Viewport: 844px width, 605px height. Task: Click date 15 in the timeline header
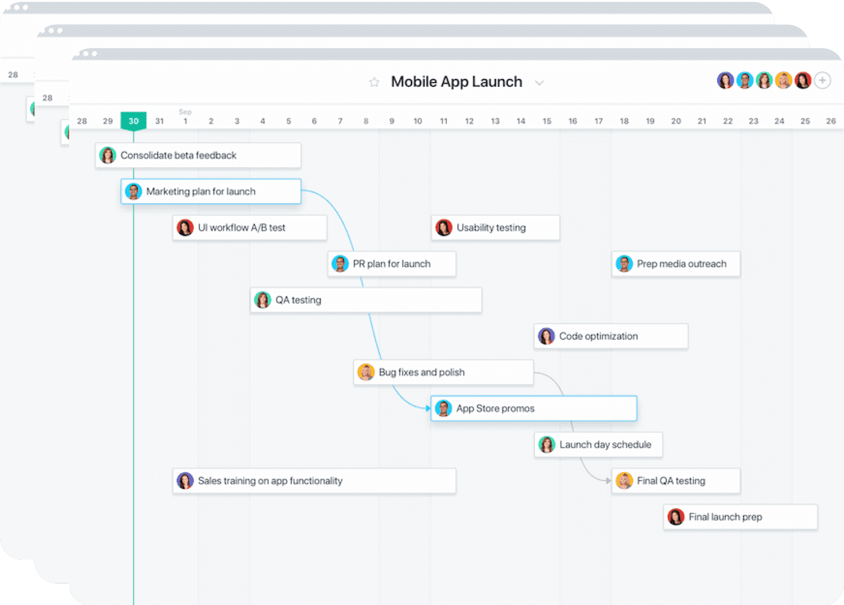click(547, 121)
